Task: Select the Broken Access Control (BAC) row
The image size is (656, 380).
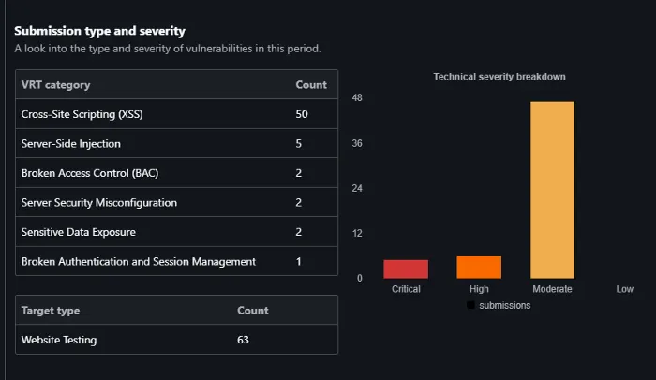Action: click(x=176, y=173)
